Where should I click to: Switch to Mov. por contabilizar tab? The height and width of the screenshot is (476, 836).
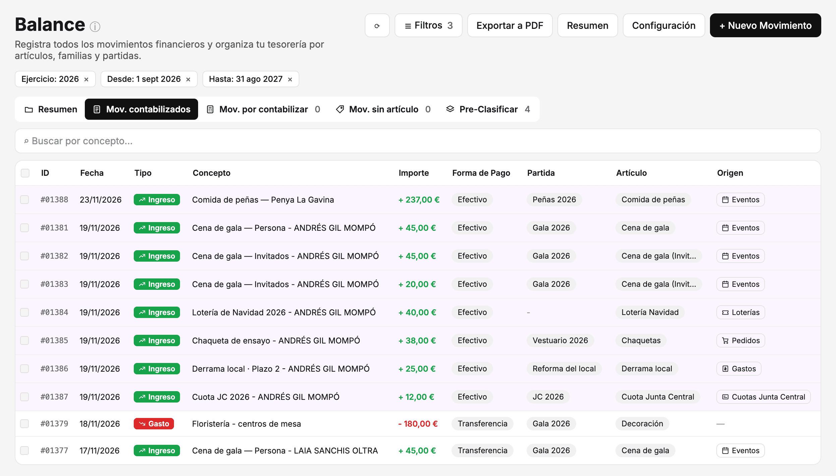(x=263, y=109)
